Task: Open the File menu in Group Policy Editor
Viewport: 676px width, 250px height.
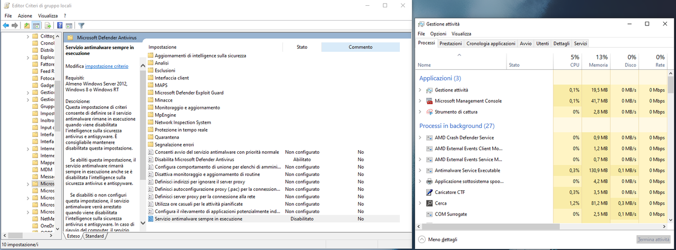Action: 8,16
